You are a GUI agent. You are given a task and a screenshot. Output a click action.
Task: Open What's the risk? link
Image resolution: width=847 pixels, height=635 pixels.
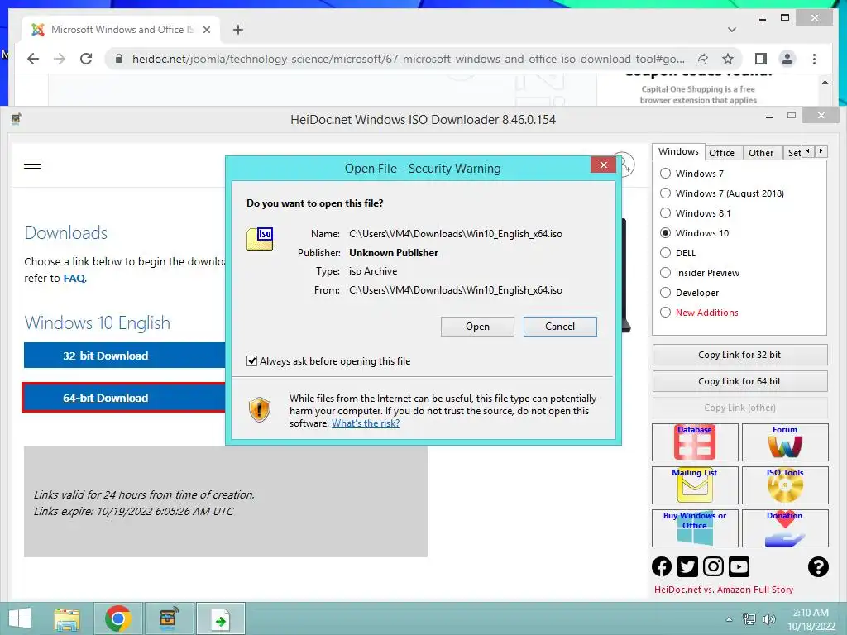pyautogui.click(x=366, y=423)
